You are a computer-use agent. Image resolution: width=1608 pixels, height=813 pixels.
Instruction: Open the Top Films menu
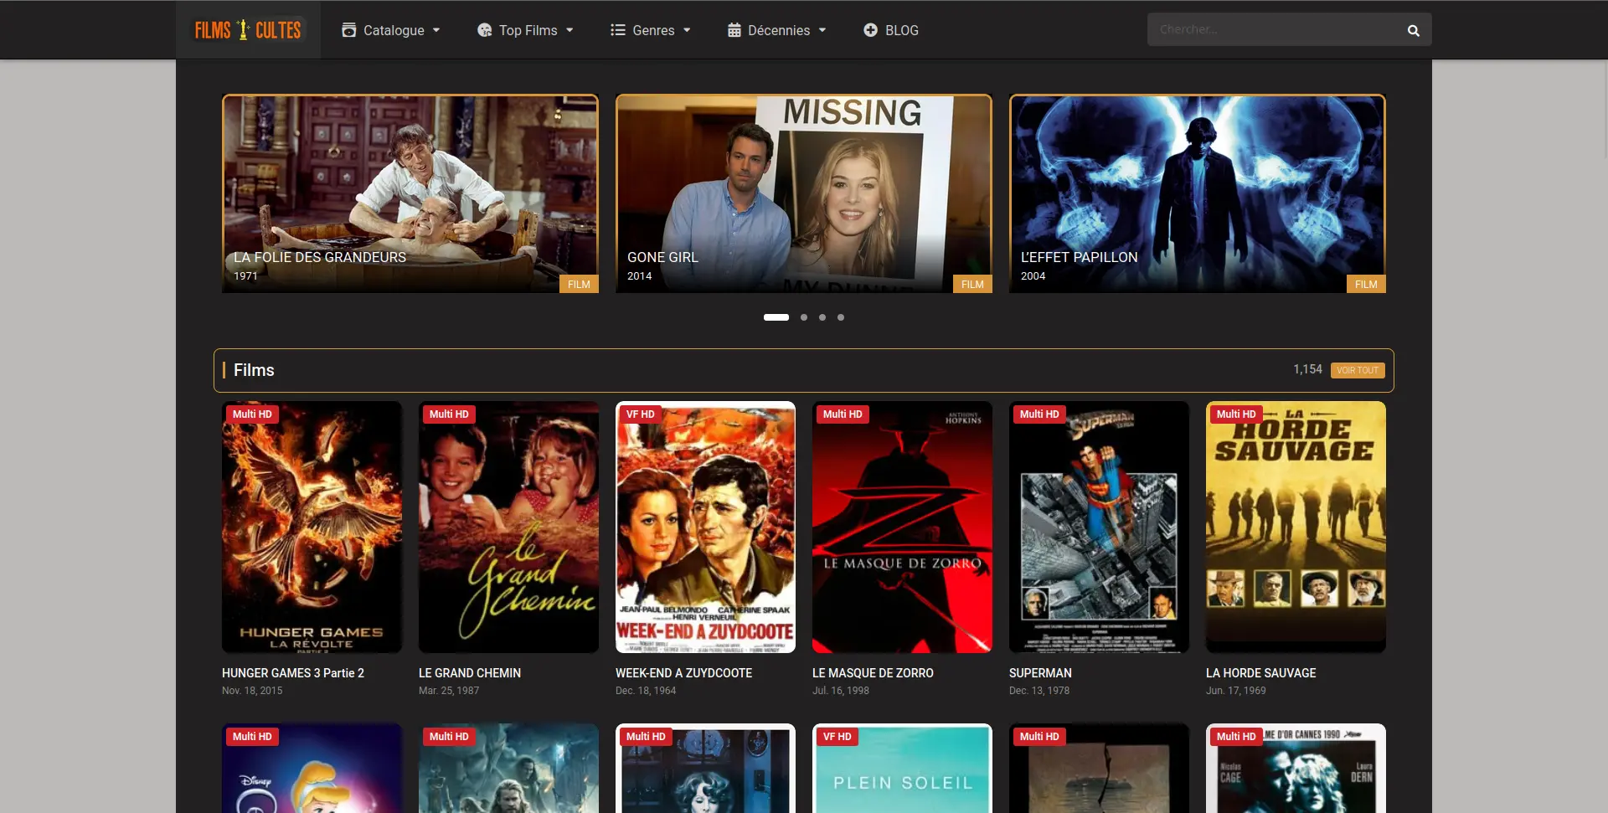point(525,30)
